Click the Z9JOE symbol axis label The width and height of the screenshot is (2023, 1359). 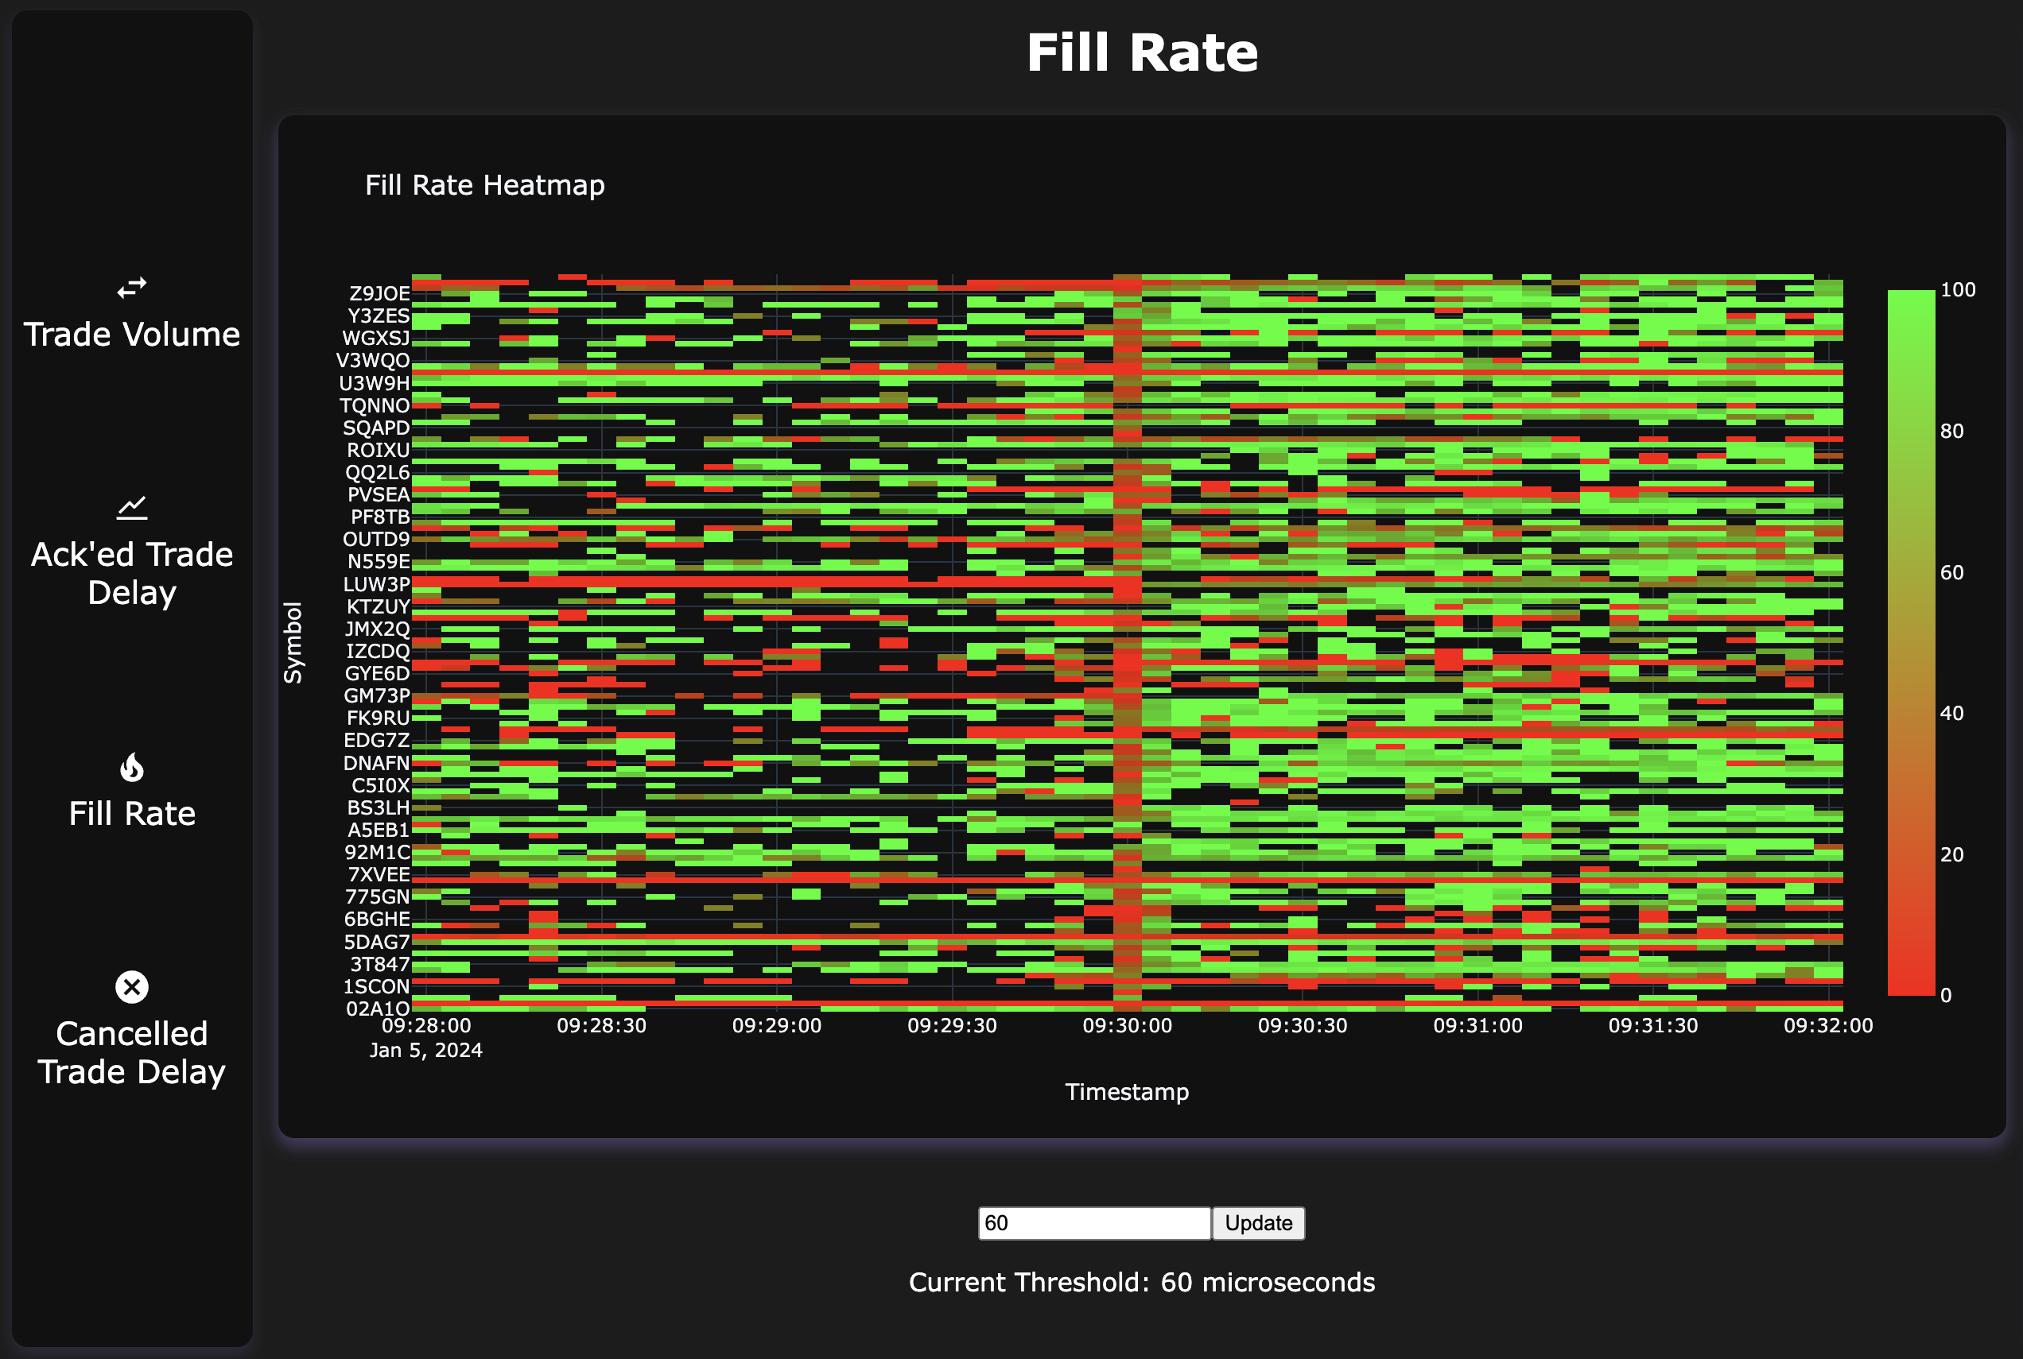379,293
